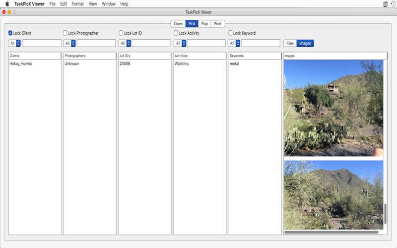Click the clipboard icon in menu bar

[385, 4]
